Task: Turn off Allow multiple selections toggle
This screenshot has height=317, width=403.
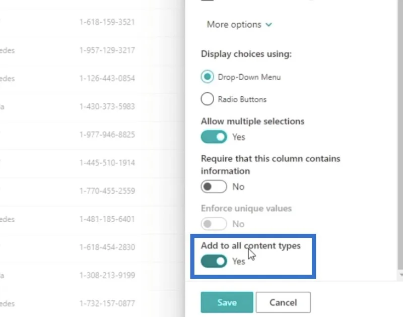Action: pos(214,137)
